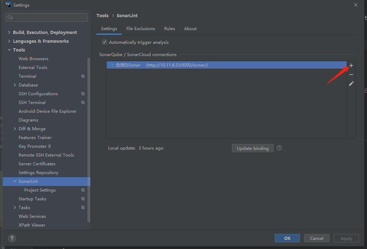Expand Build, Execution, Deployment section
The image size is (367, 249).
point(9,32)
